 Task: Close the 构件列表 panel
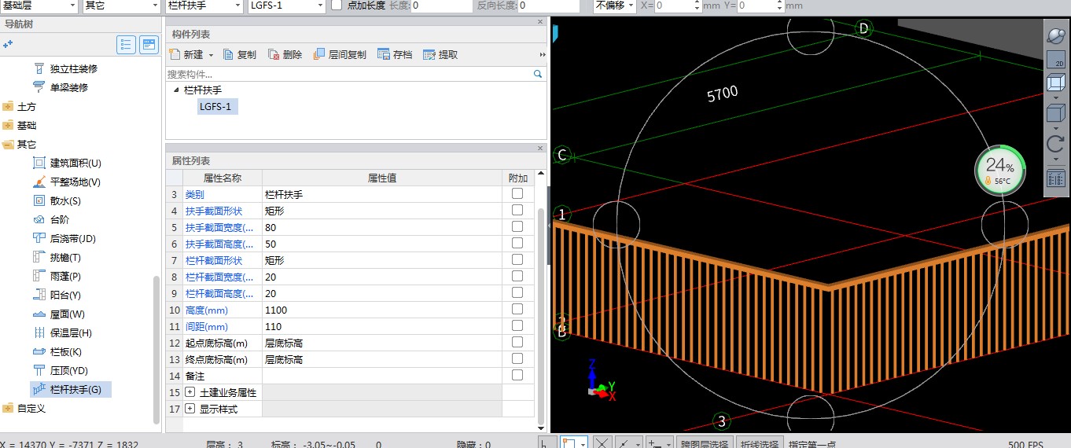(540, 23)
